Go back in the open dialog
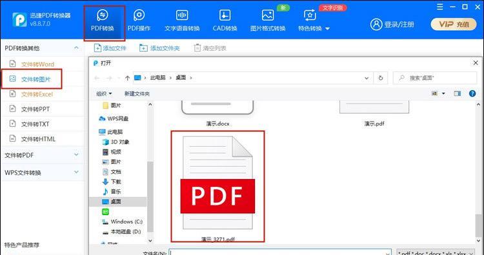 (97, 78)
